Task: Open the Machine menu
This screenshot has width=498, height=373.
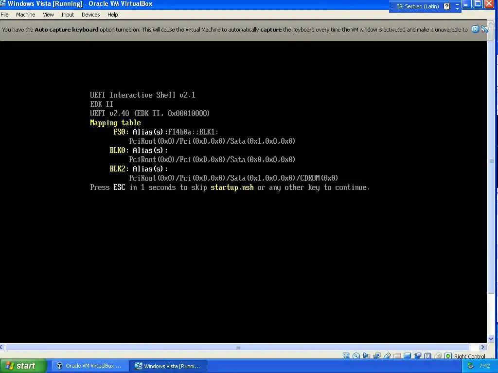Action: pyautogui.click(x=26, y=15)
